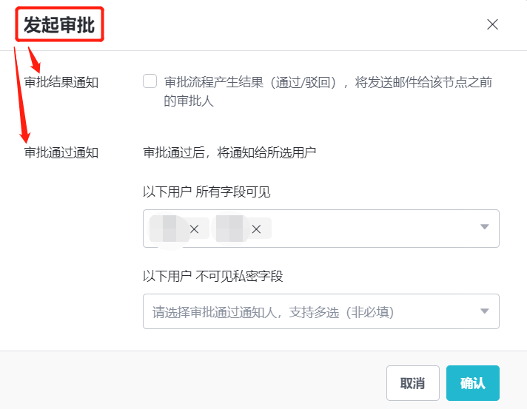Enable the 审批结果通知 email checkbox
Screen dimensions: 527x409
(x=150, y=81)
